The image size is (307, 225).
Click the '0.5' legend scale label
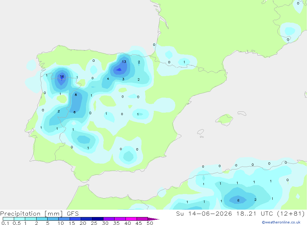17,223
